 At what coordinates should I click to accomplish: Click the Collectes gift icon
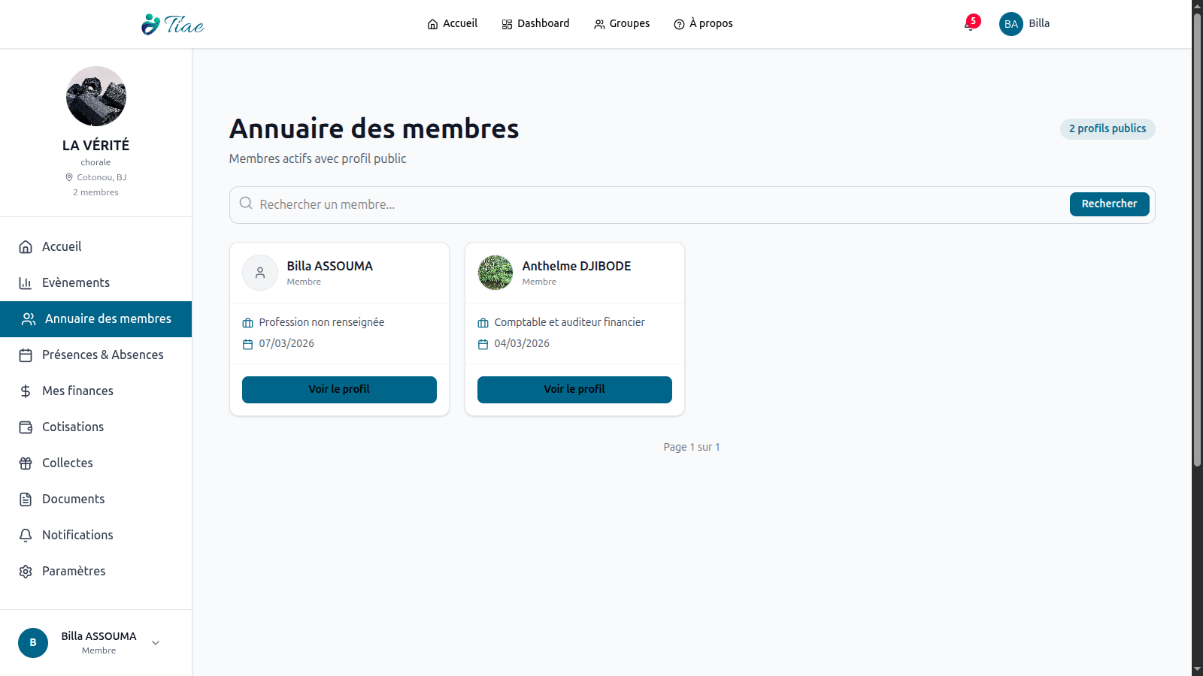point(26,463)
